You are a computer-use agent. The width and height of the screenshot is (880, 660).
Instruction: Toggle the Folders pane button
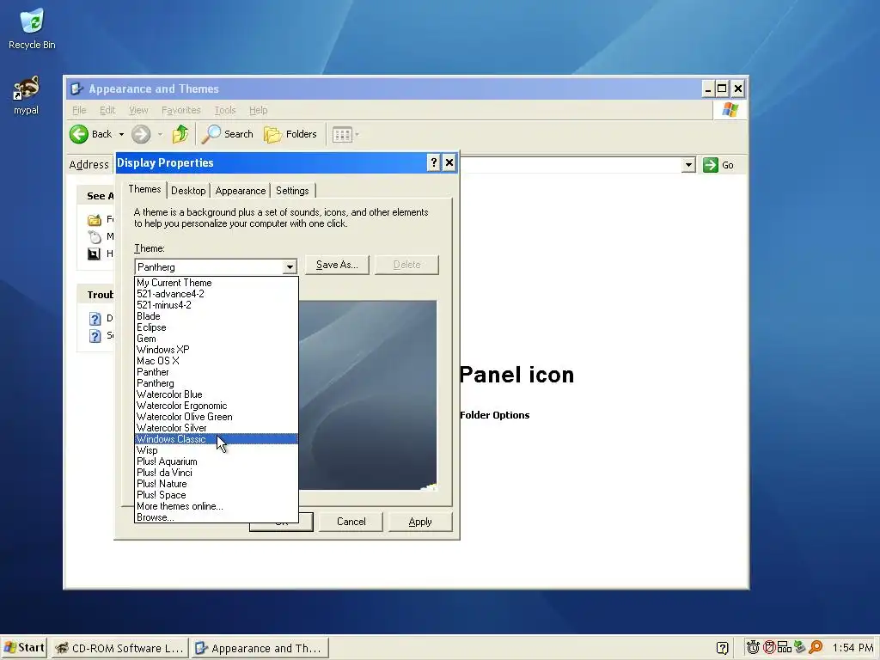click(x=290, y=134)
